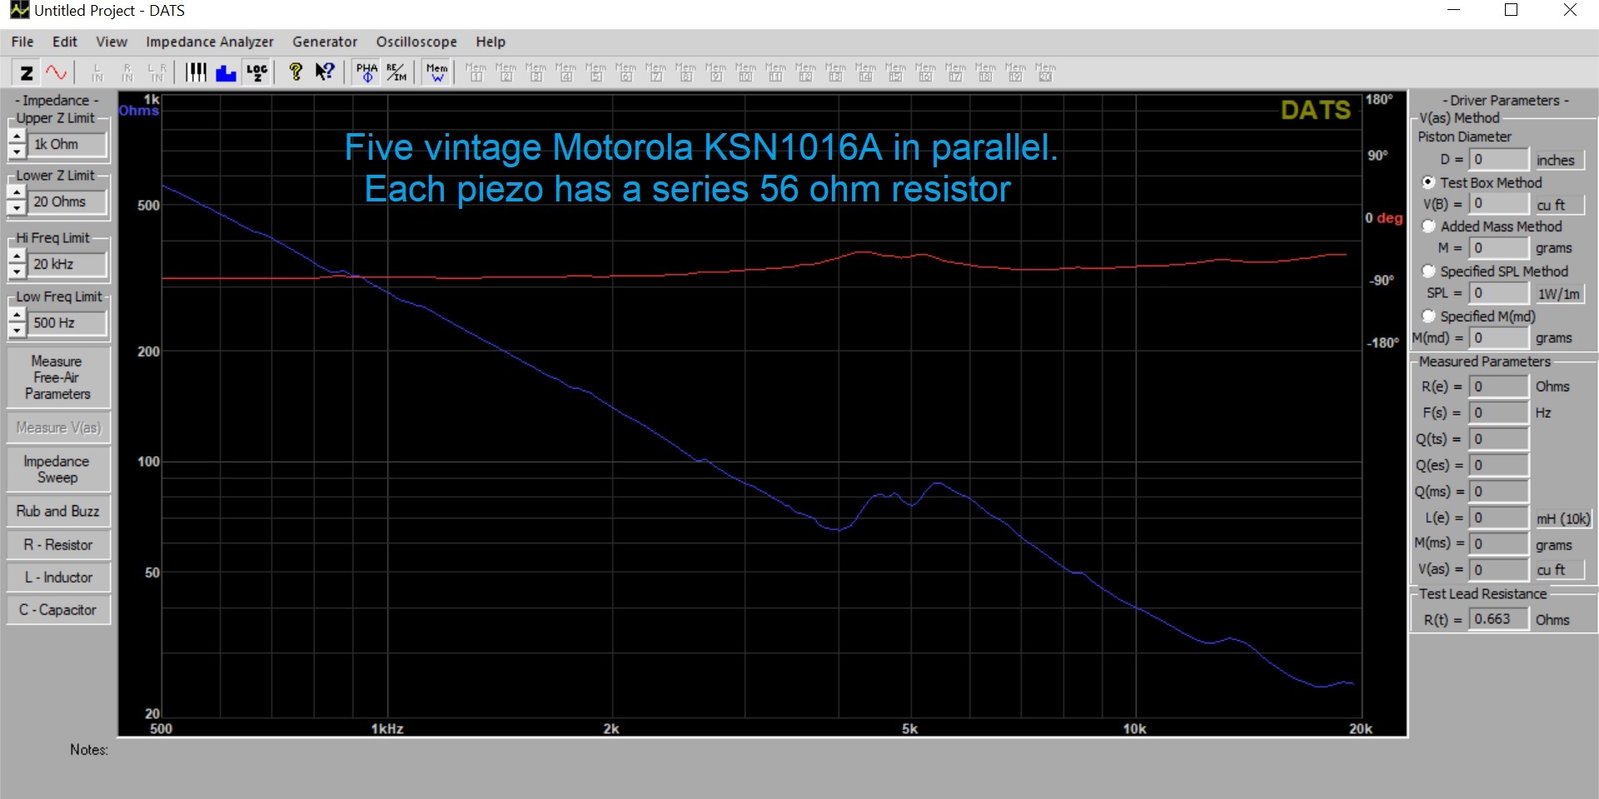Increase the Lower Z Limit with up arrow
1599x799 pixels.
pyautogui.click(x=17, y=195)
